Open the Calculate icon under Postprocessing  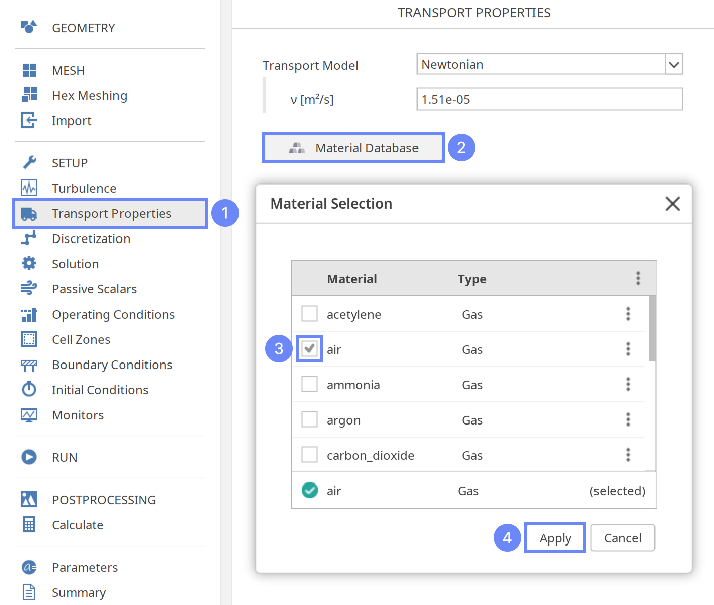pos(29,524)
